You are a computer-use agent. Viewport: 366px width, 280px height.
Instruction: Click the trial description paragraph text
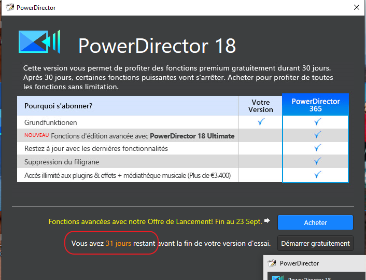pos(178,77)
